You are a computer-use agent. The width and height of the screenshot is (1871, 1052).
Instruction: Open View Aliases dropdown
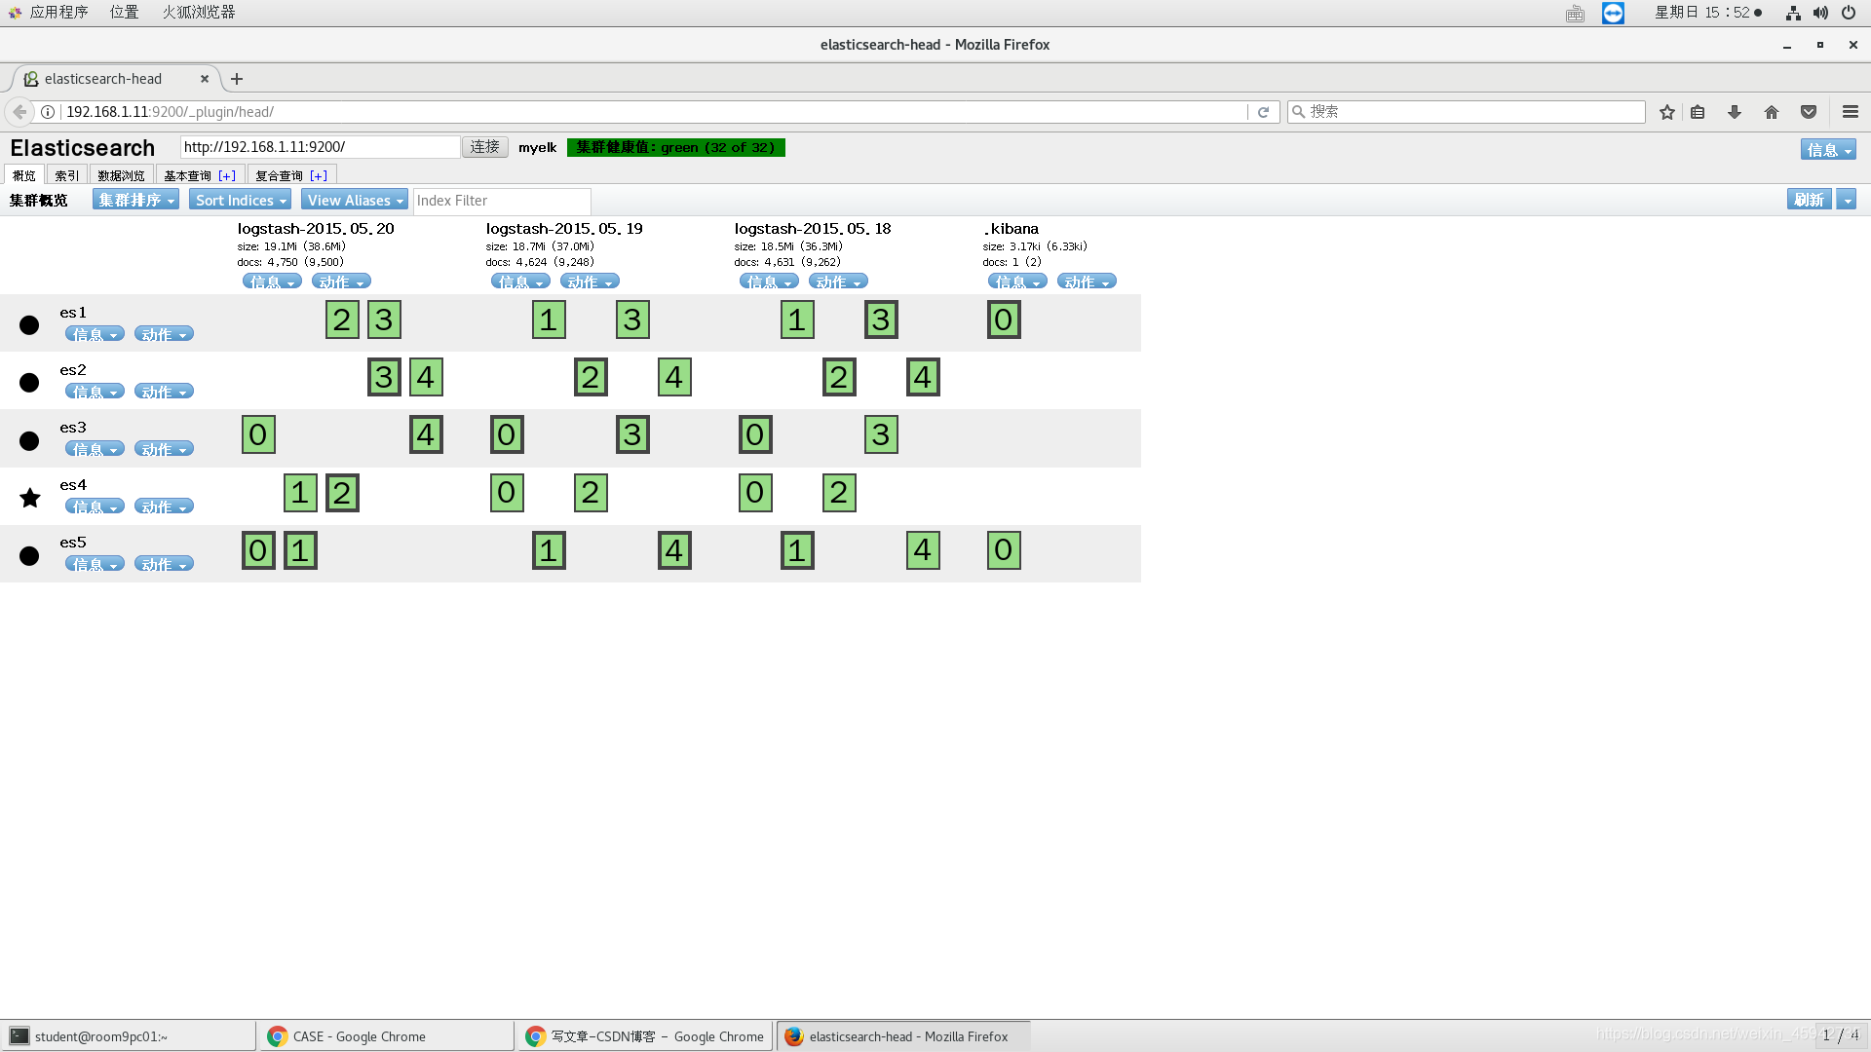coord(354,199)
